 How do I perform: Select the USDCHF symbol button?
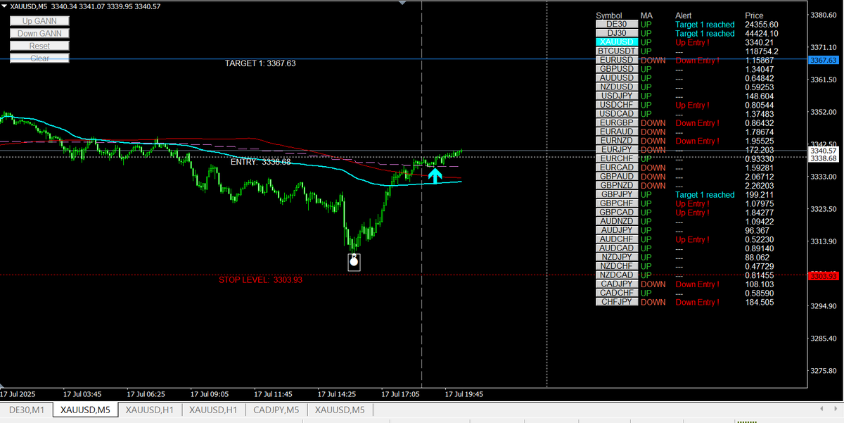[x=617, y=105]
